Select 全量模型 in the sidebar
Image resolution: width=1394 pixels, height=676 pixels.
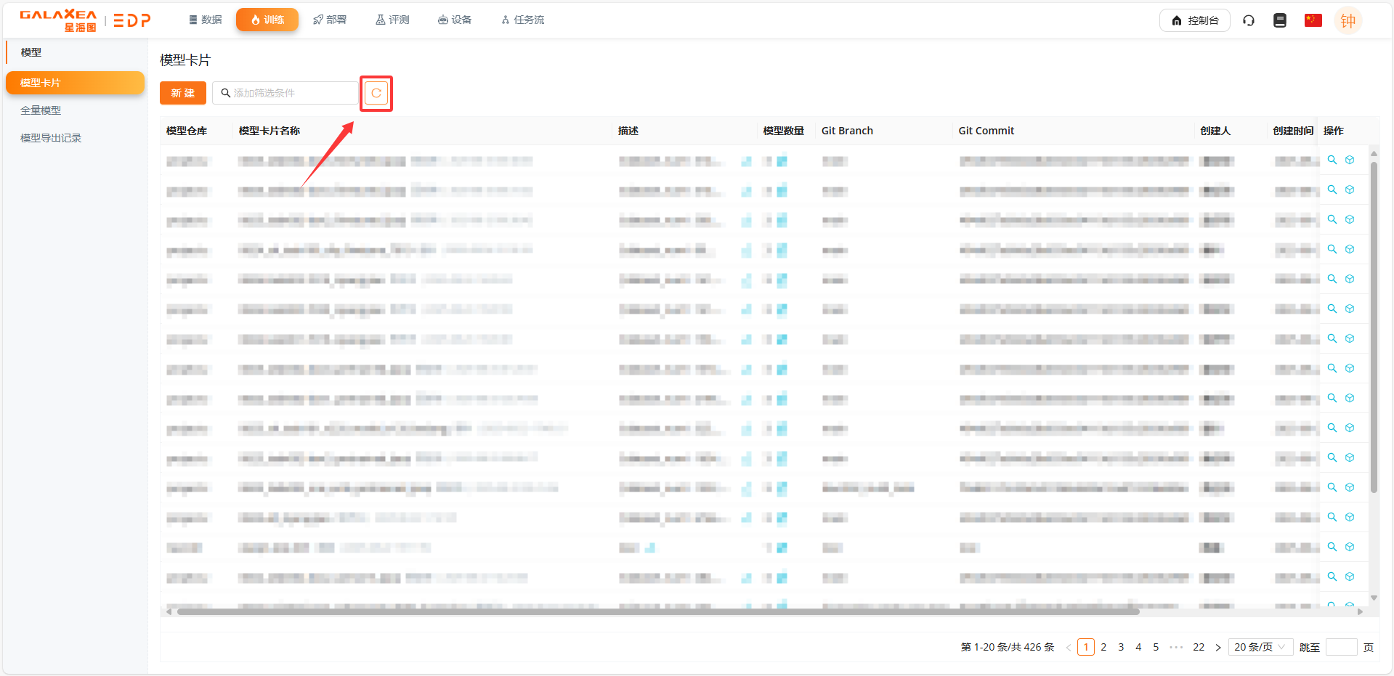(41, 110)
